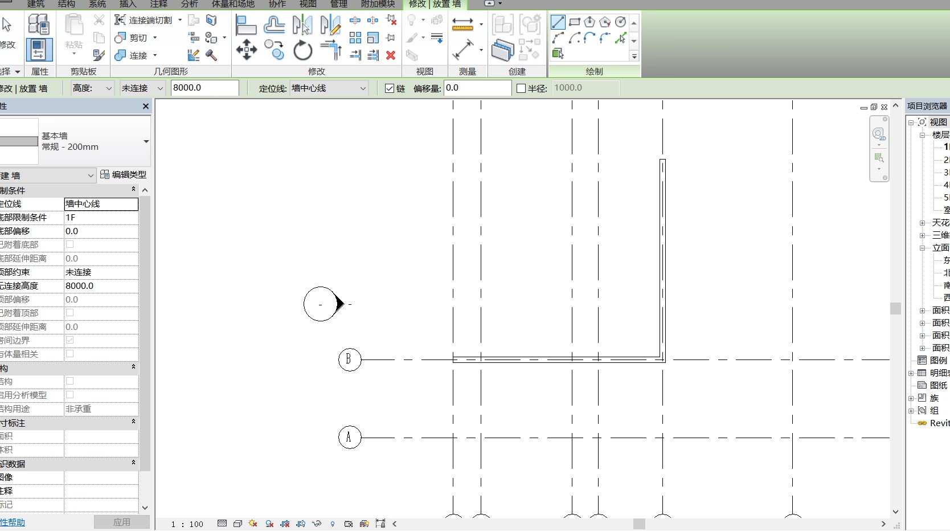This screenshot has width=950, height=531.
Task: Toggle the 结构 checkbox in properties
Action: point(69,381)
